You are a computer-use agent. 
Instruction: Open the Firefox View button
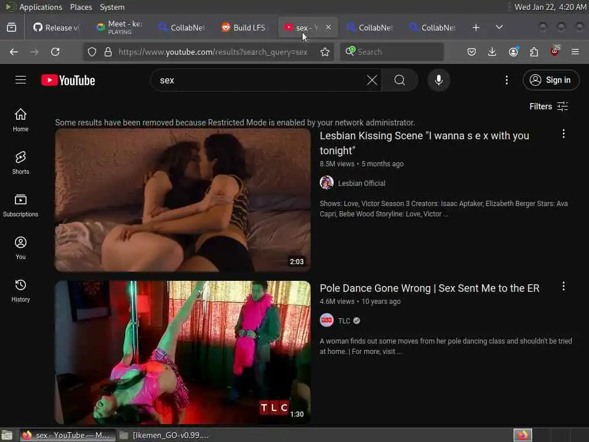[12, 28]
